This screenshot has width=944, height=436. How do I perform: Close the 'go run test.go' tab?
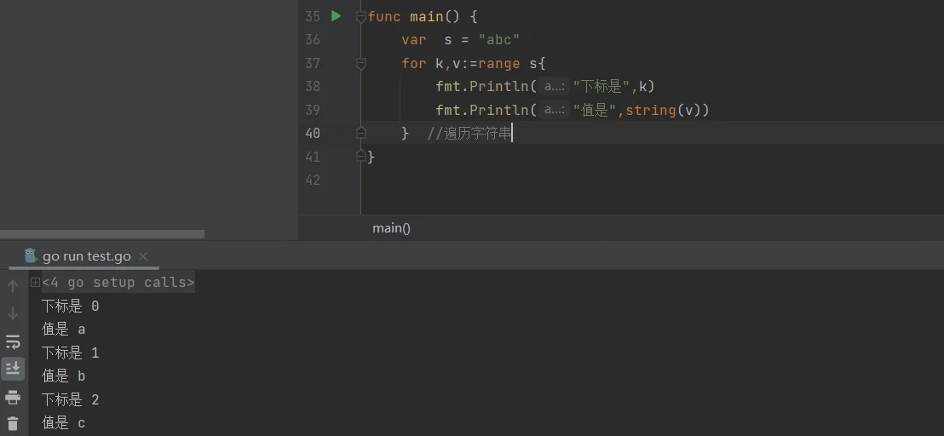click(142, 256)
